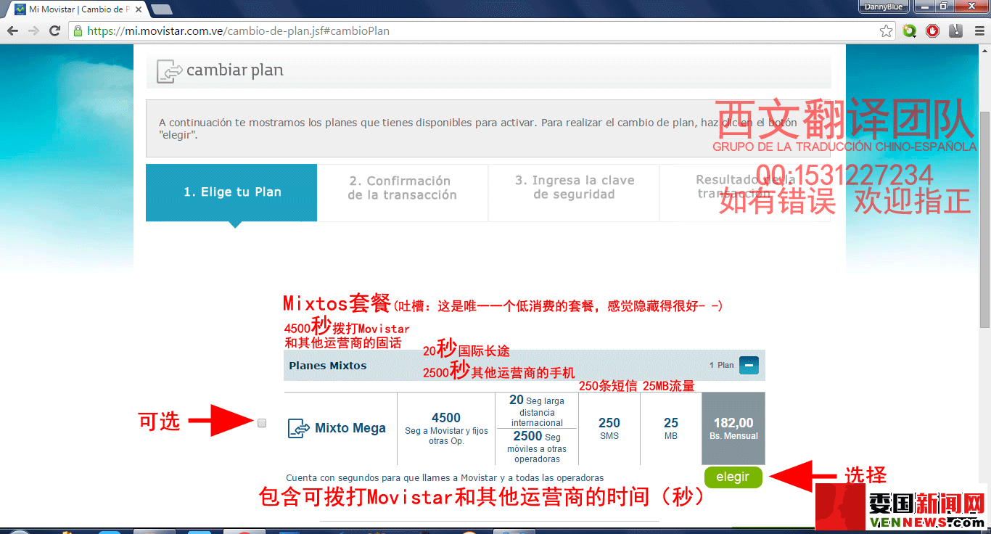Click the Planes Mixtos section title

[x=328, y=366]
